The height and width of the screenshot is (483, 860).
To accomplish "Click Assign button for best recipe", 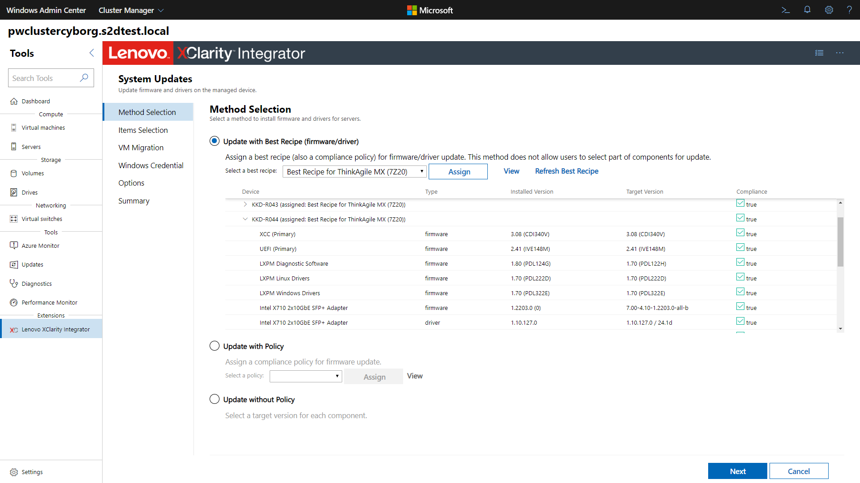I will pos(460,171).
